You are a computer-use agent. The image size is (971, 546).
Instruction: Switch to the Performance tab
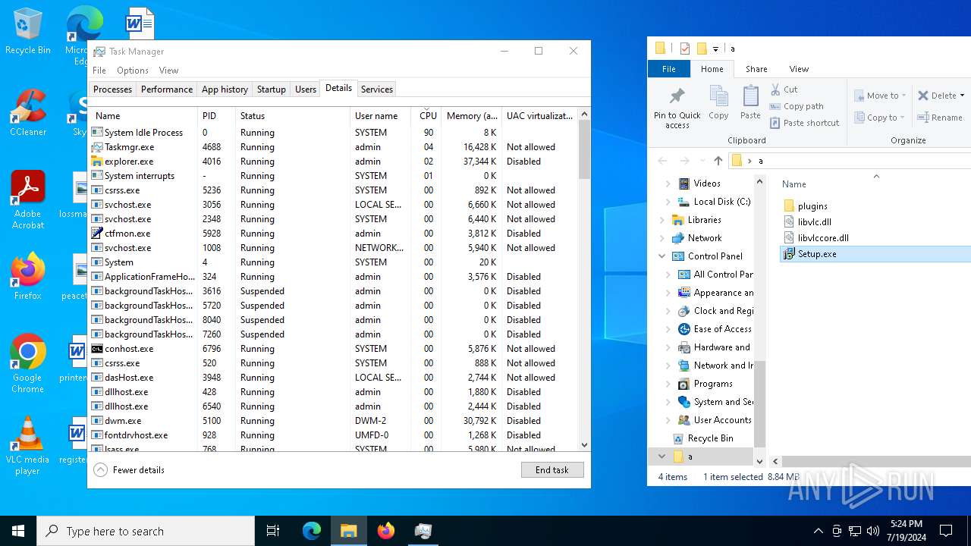tap(167, 89)
